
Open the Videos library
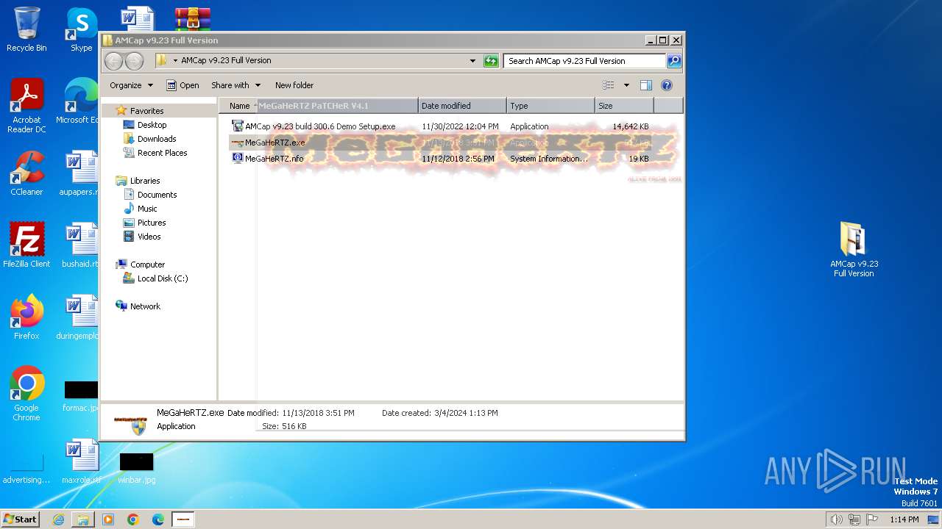(149, 237)
